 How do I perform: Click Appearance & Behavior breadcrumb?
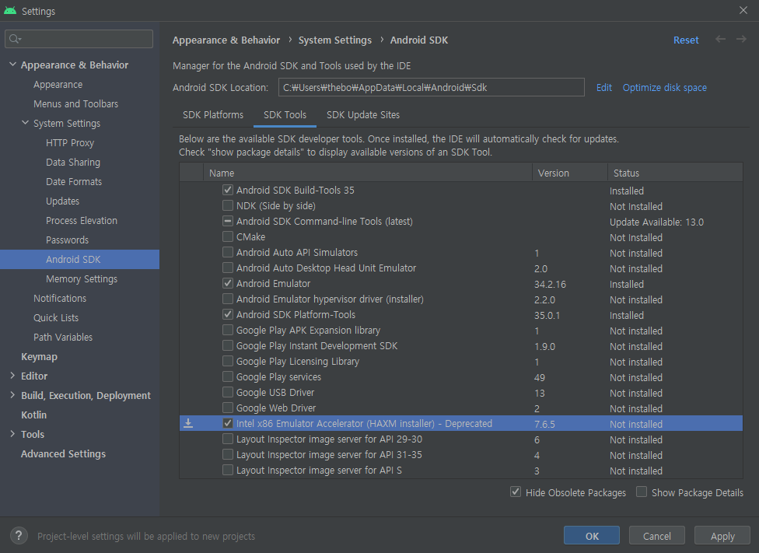pyautogui.click(x=226, y=40)
